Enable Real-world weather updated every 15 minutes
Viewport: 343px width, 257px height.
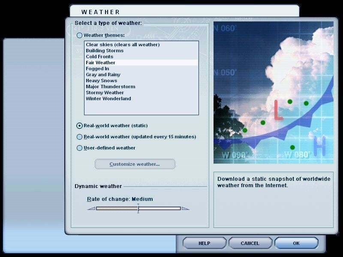(79, 137)
